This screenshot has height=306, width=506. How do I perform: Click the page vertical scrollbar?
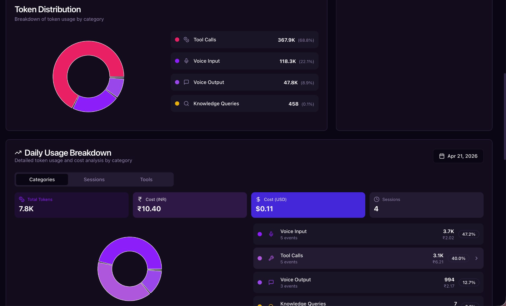504,116
